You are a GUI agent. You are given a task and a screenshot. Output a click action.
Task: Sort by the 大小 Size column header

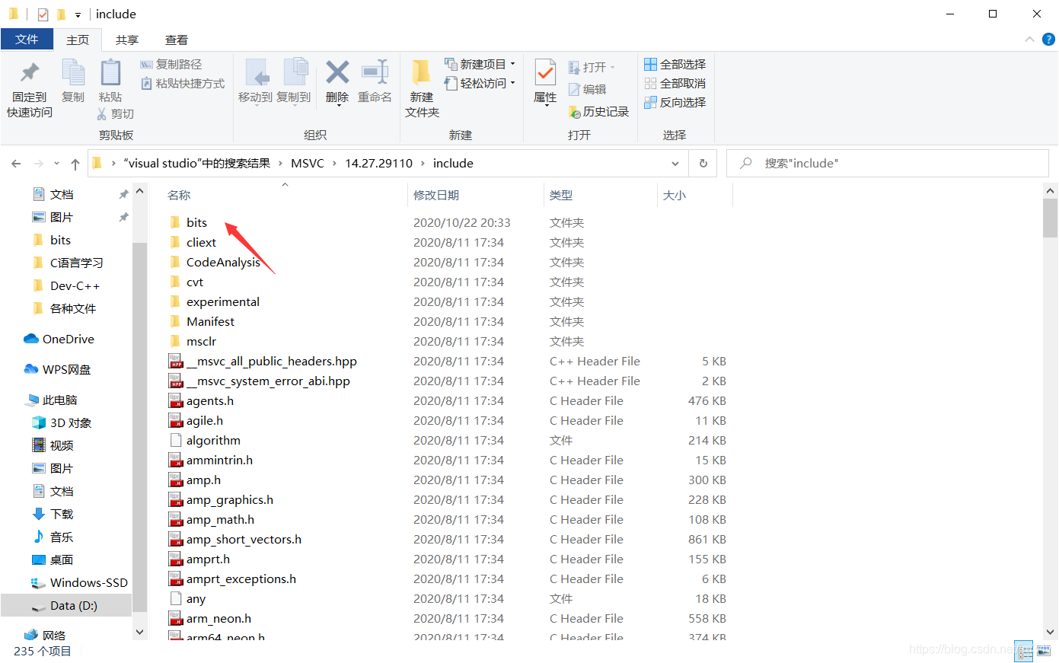pos(675,196)
